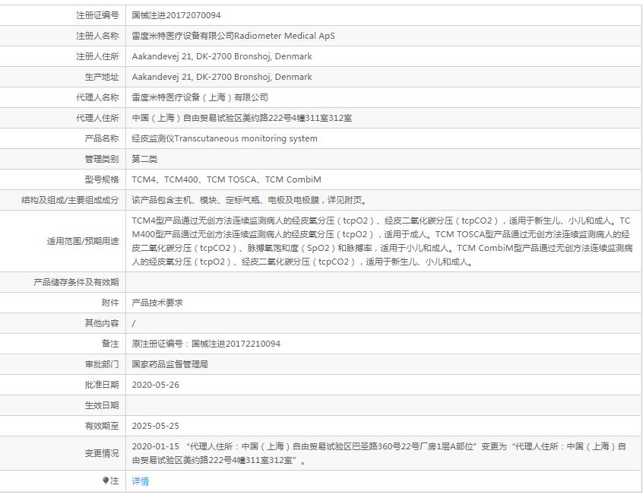Click the intended use paragraph starting TCM4型产品
This screenshot has width=643, height=495.
(382, 241)
